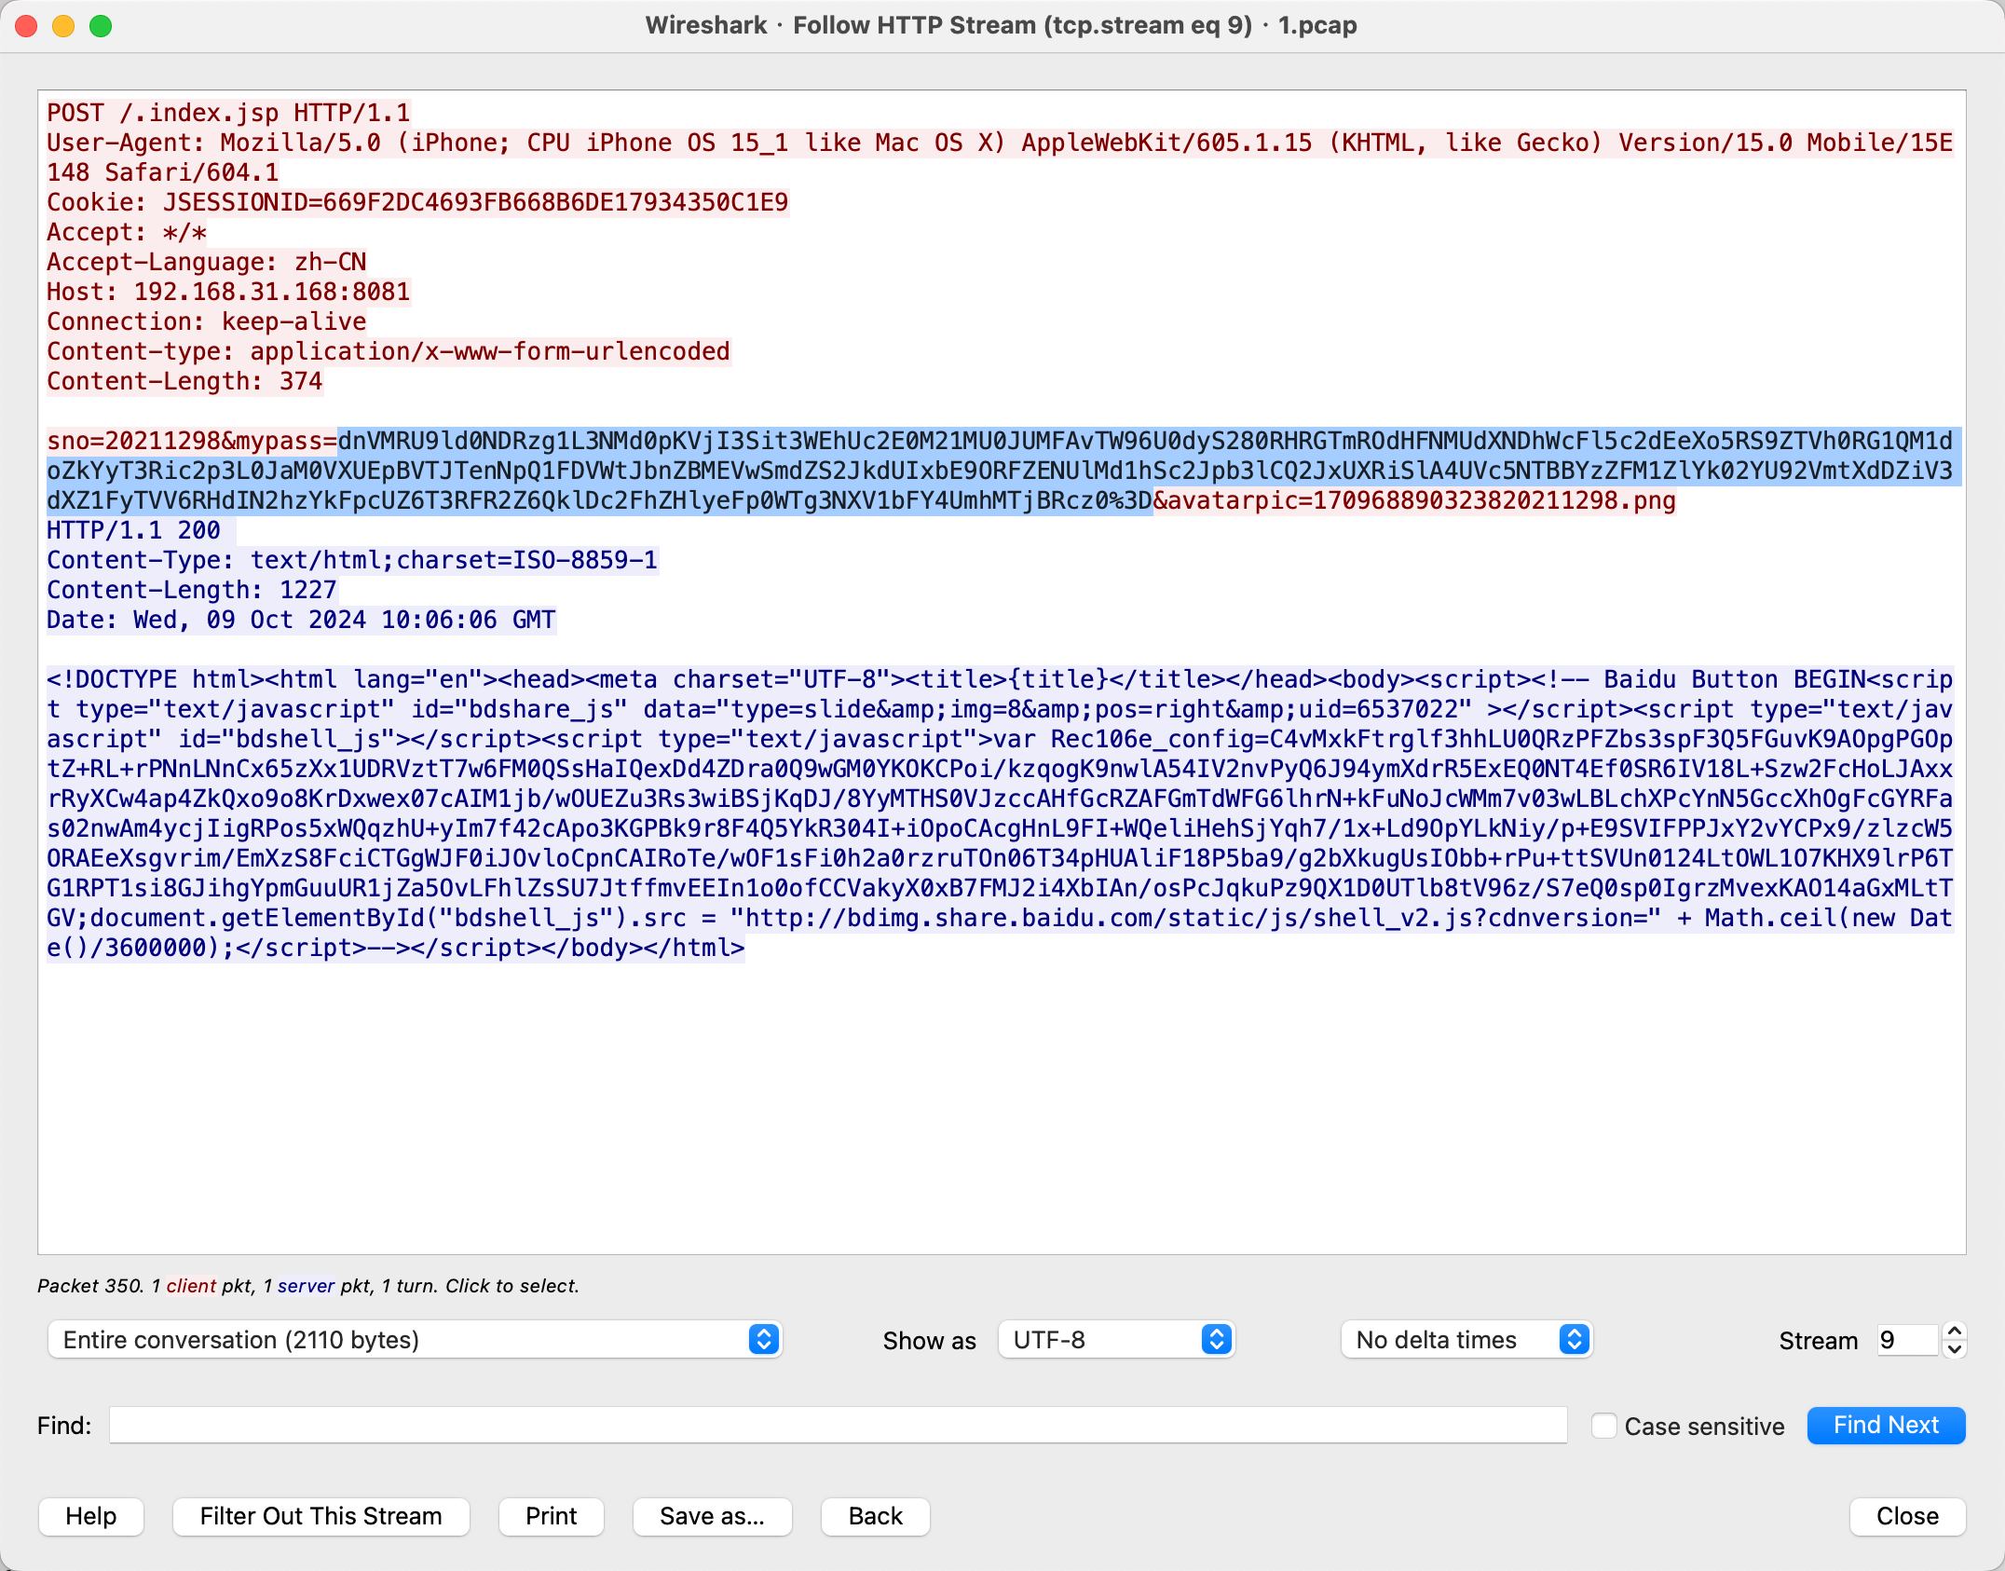2005x1571 pixels.
Task: Click the HTTP/1.1 200 response line
Action: click(134, 530)
